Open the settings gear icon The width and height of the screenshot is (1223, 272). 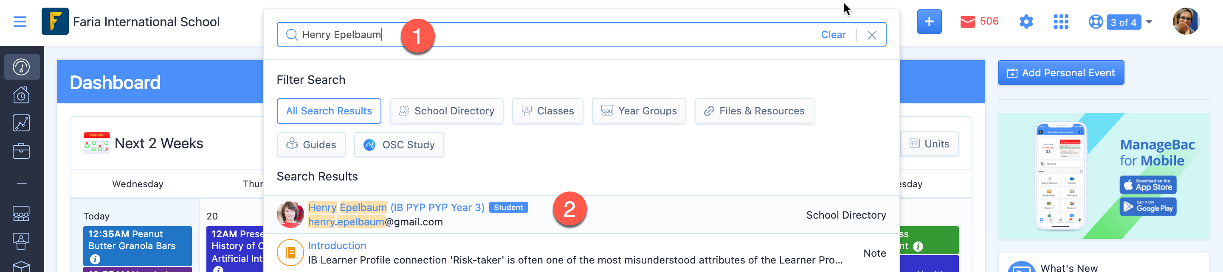pyautogui.click(x=1026, y=22)
